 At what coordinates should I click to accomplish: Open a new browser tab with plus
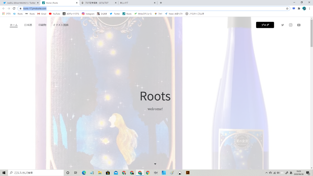(161, 3)
